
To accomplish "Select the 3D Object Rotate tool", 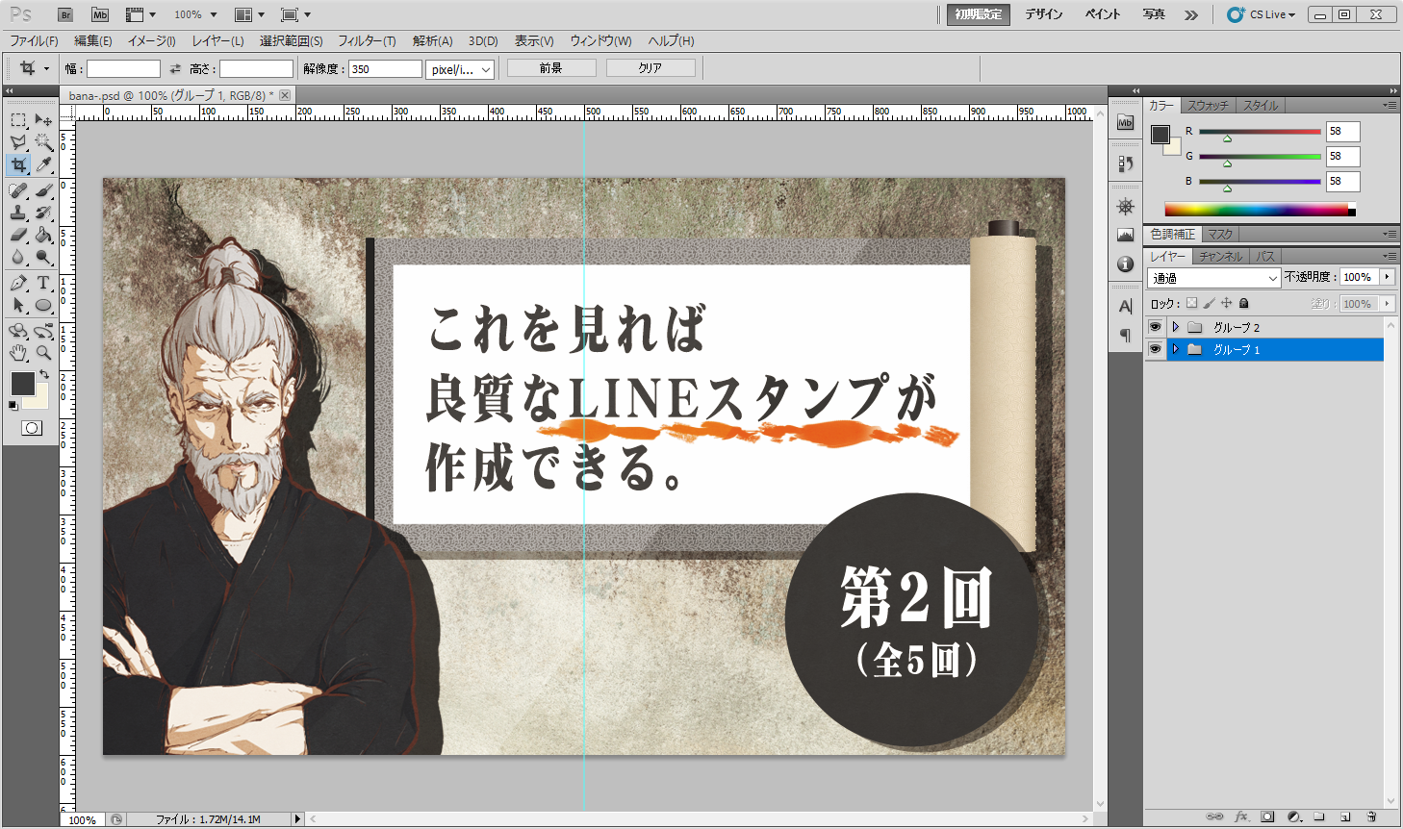I will [18, 331].
